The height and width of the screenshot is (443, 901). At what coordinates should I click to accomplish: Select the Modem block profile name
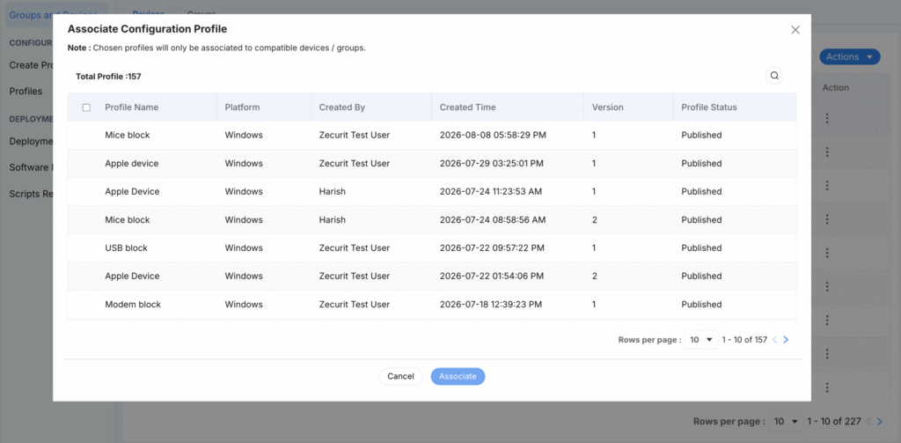tap(133, 305)
